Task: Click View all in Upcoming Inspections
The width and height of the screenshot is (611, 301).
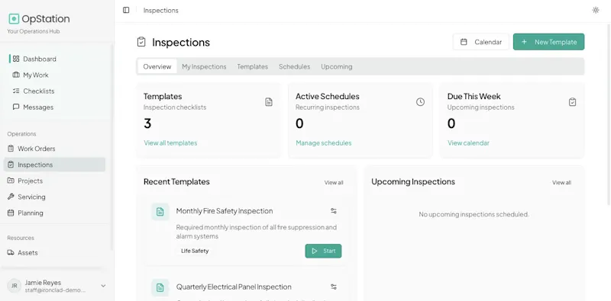Action: click(561, 182)
